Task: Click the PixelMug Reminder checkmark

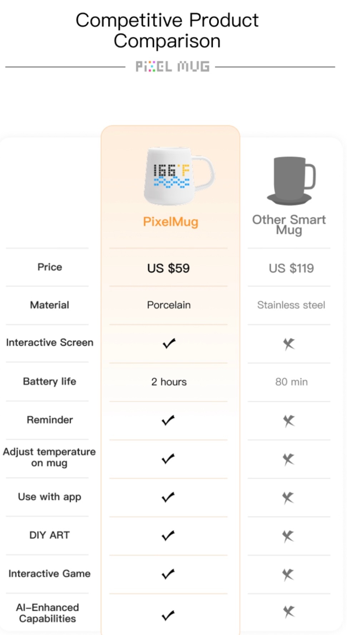Action: tap(168, 420)
